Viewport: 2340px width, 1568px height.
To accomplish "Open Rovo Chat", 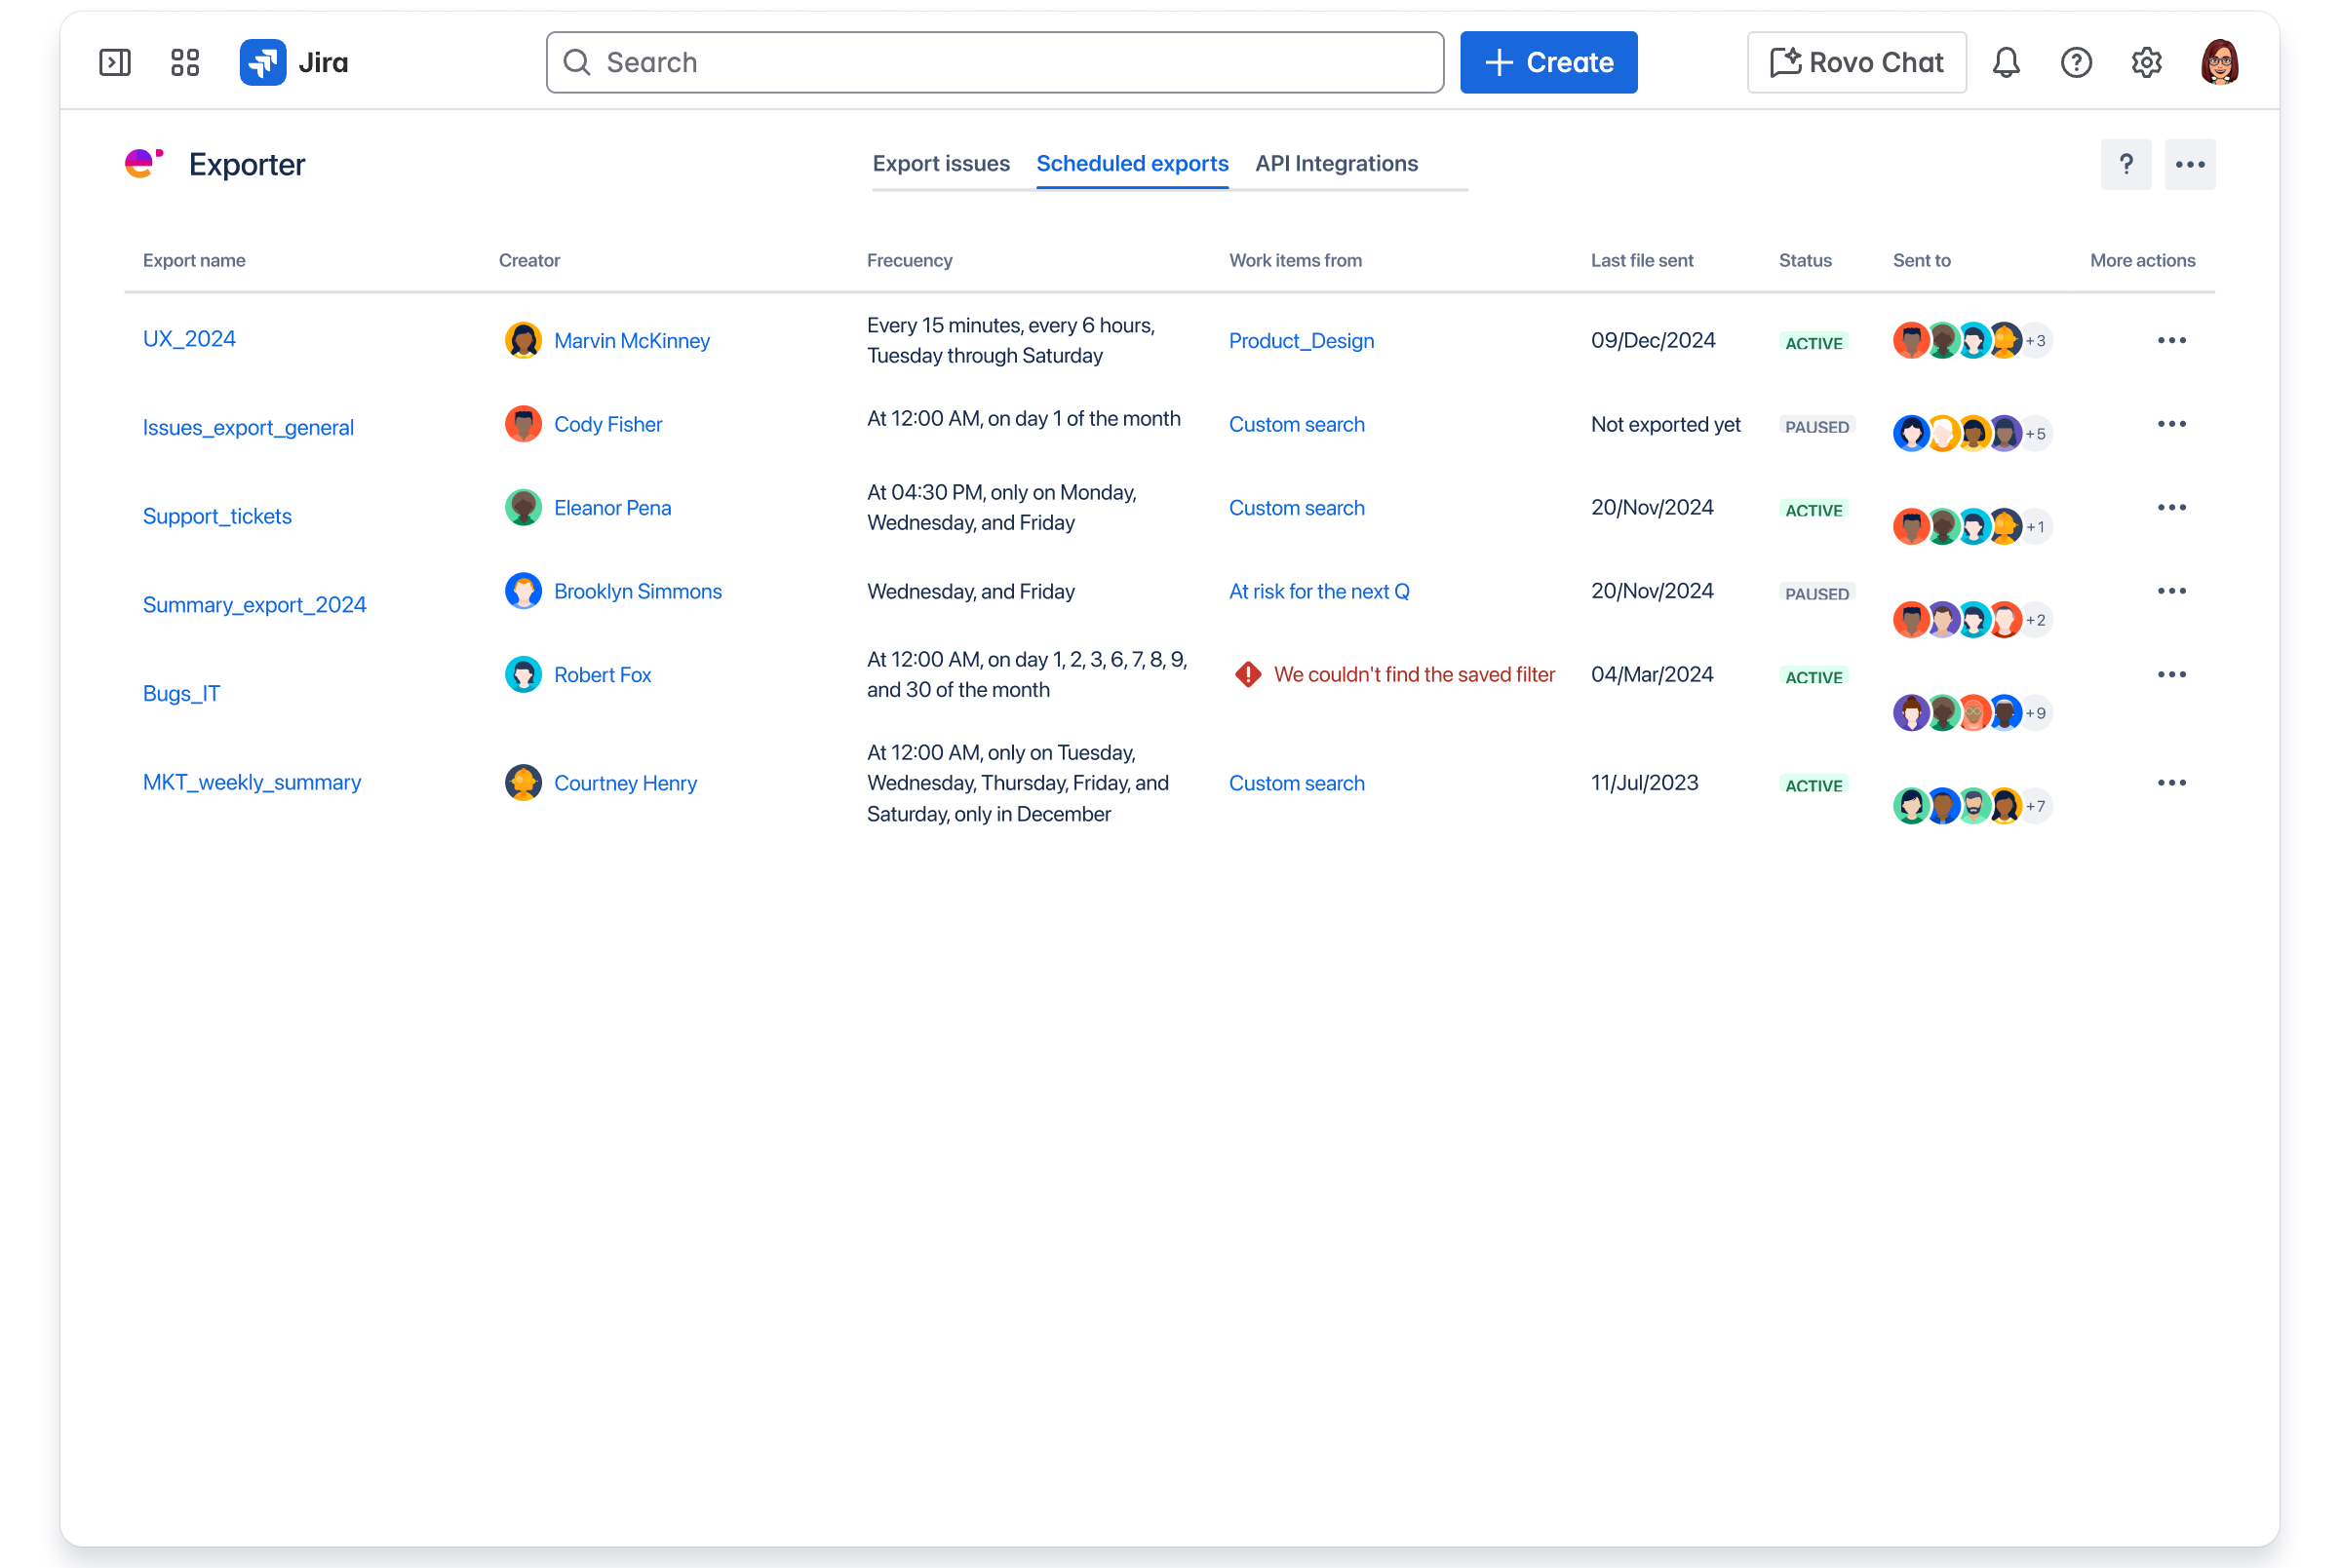I will [1856, 62].
